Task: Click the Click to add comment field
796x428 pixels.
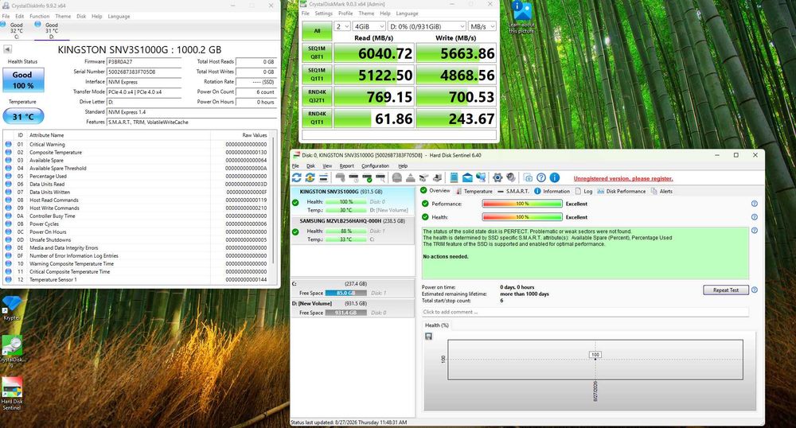Action: (x=585, y=312)
